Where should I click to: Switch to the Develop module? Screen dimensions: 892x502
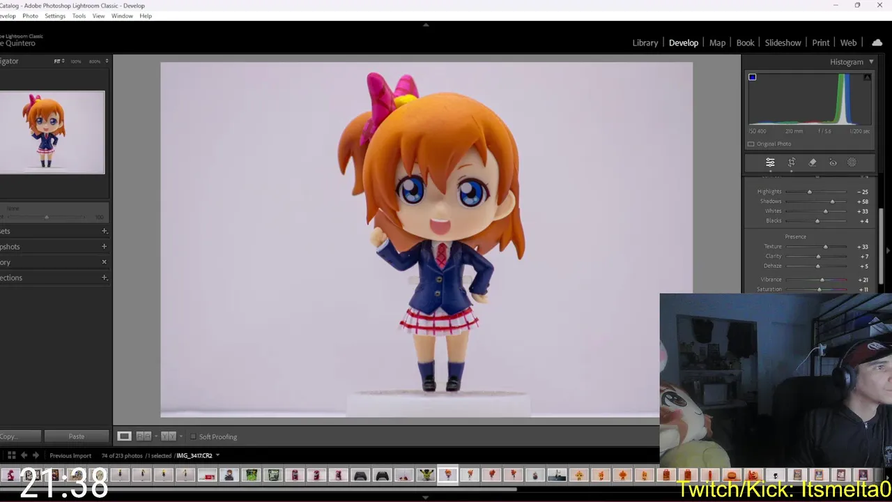click(x=683, y=43)
